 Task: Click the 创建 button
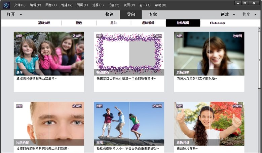[x=225, y=14]
